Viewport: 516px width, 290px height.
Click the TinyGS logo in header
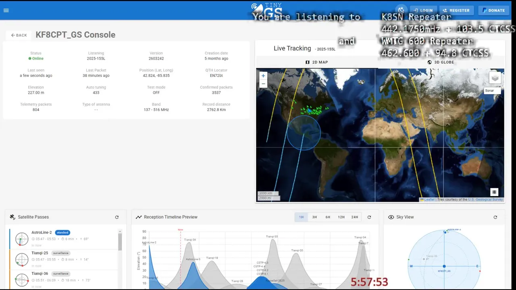point(266,10)
